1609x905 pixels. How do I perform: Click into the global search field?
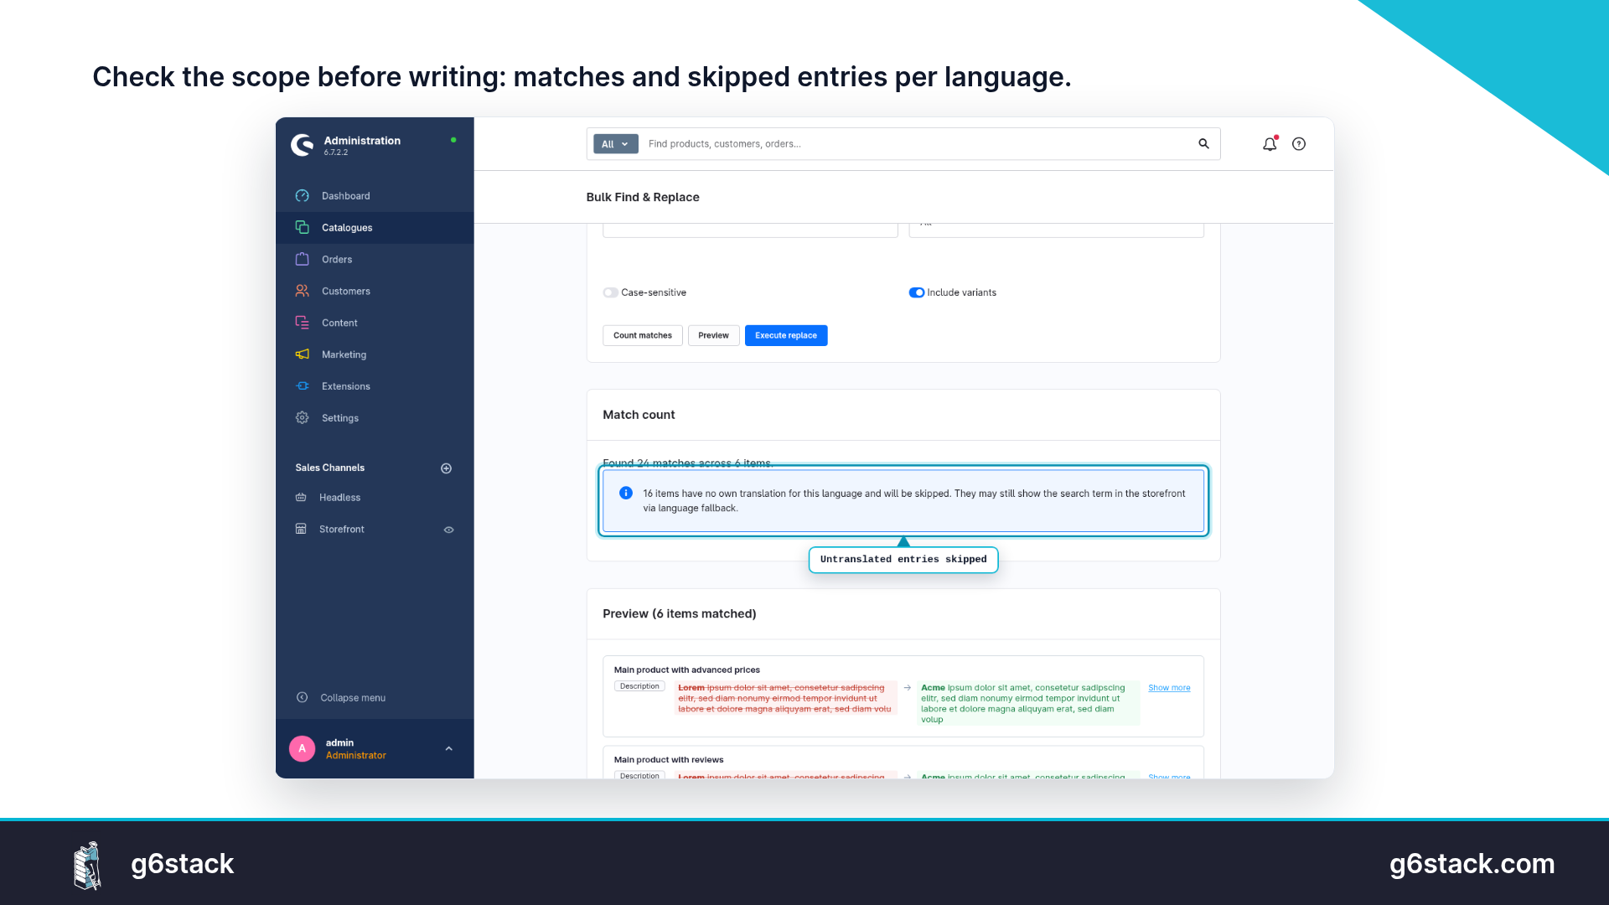[918, 144]
